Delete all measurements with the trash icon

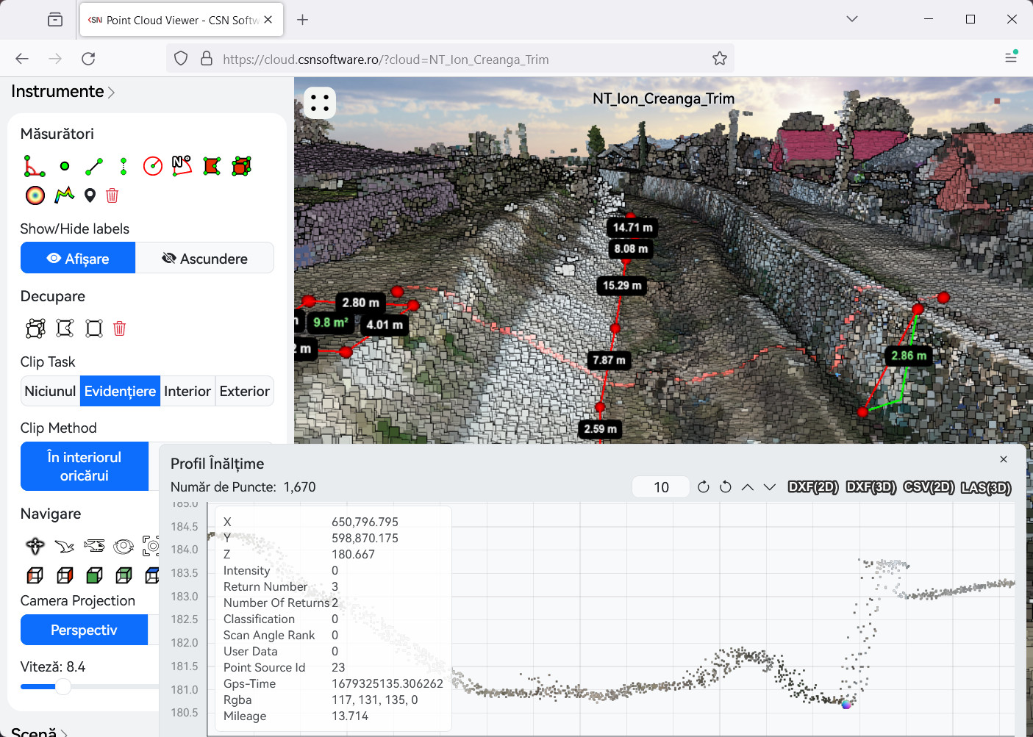click(x=112, y=195)
